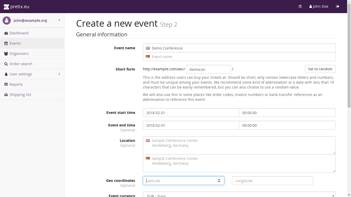Open the Event currency dropdown
The width and height of the screenshot is (351, 197).
[239, 195]
